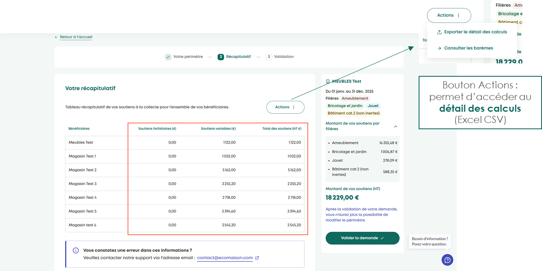The width and height of the screenshot is (542, 271).
Task: Click Soutiens variables (€) column header
Action: [x=218, y=129]
